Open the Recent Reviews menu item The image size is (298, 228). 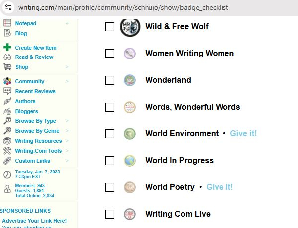coord(35,91)
